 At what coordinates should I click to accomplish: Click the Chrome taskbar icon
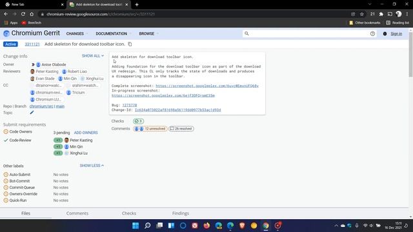pos(266,226)
